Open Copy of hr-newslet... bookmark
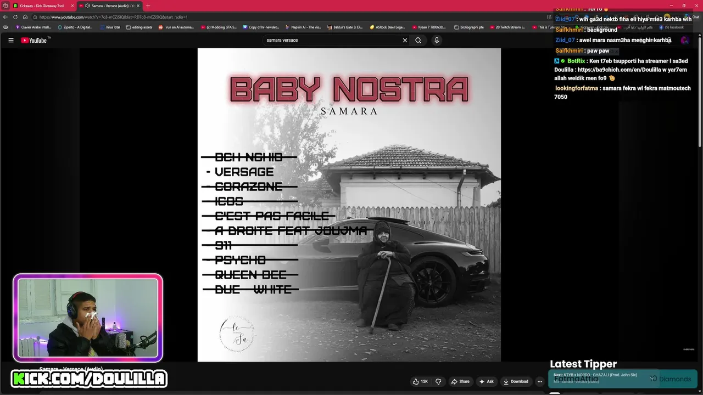 (x=261, y=27)
